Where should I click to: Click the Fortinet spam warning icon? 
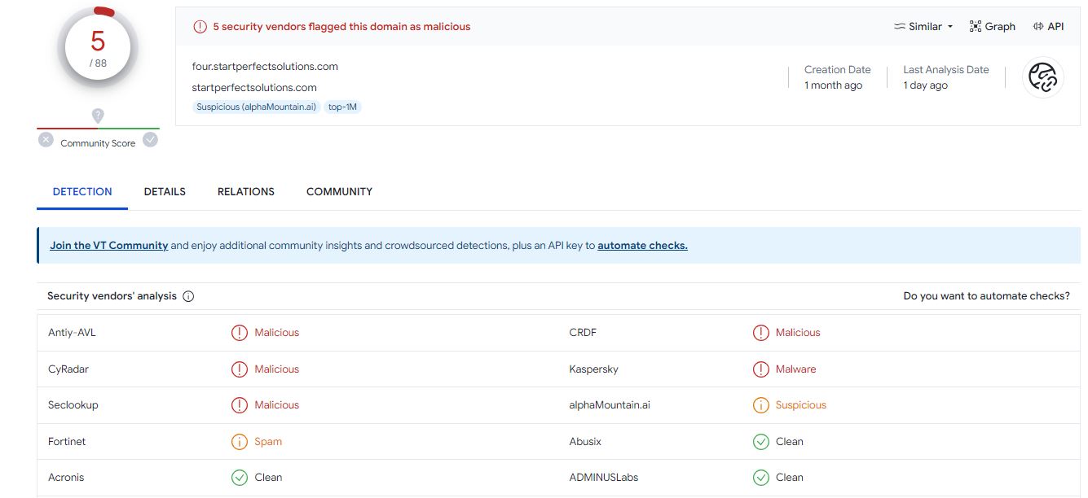pos(240,442)
